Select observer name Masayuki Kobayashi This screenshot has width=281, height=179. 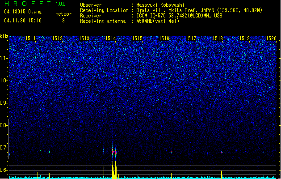[160, 5]
